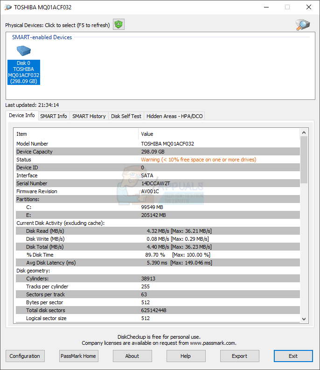
Task: Open the Hidden Areas - HPA/DCO tab
Action: tap(174, 116)
